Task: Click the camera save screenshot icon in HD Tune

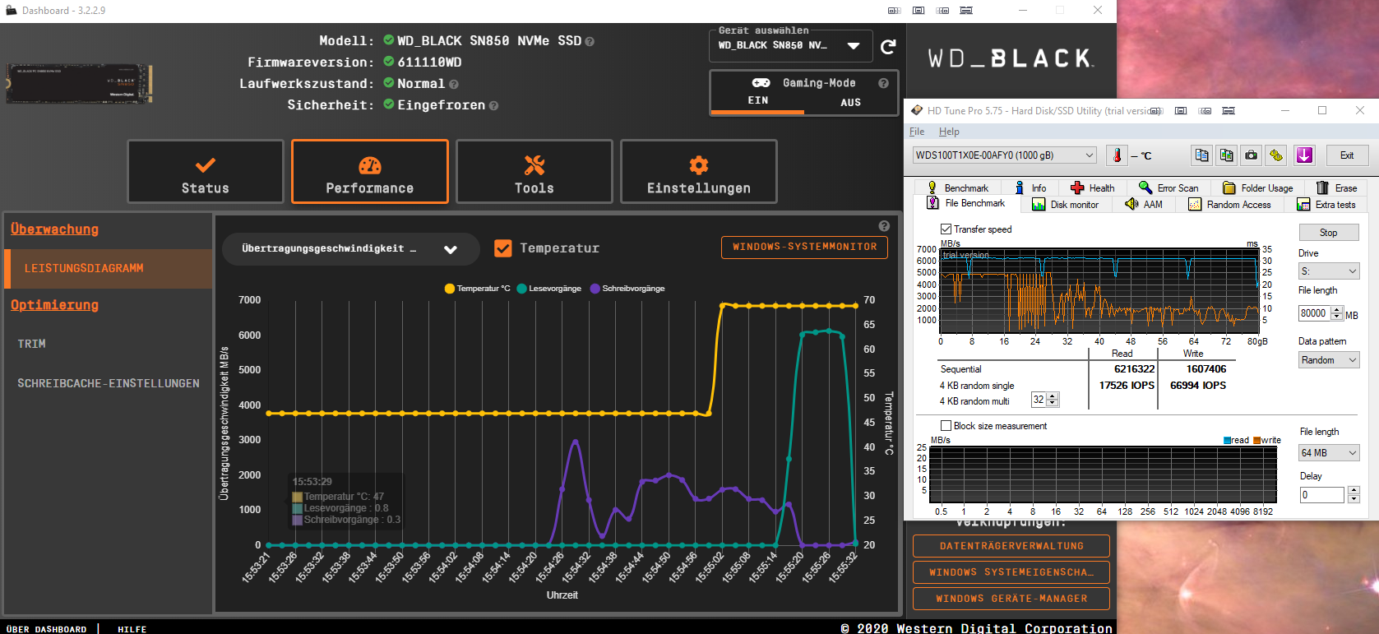Action: pos(1251,155)
